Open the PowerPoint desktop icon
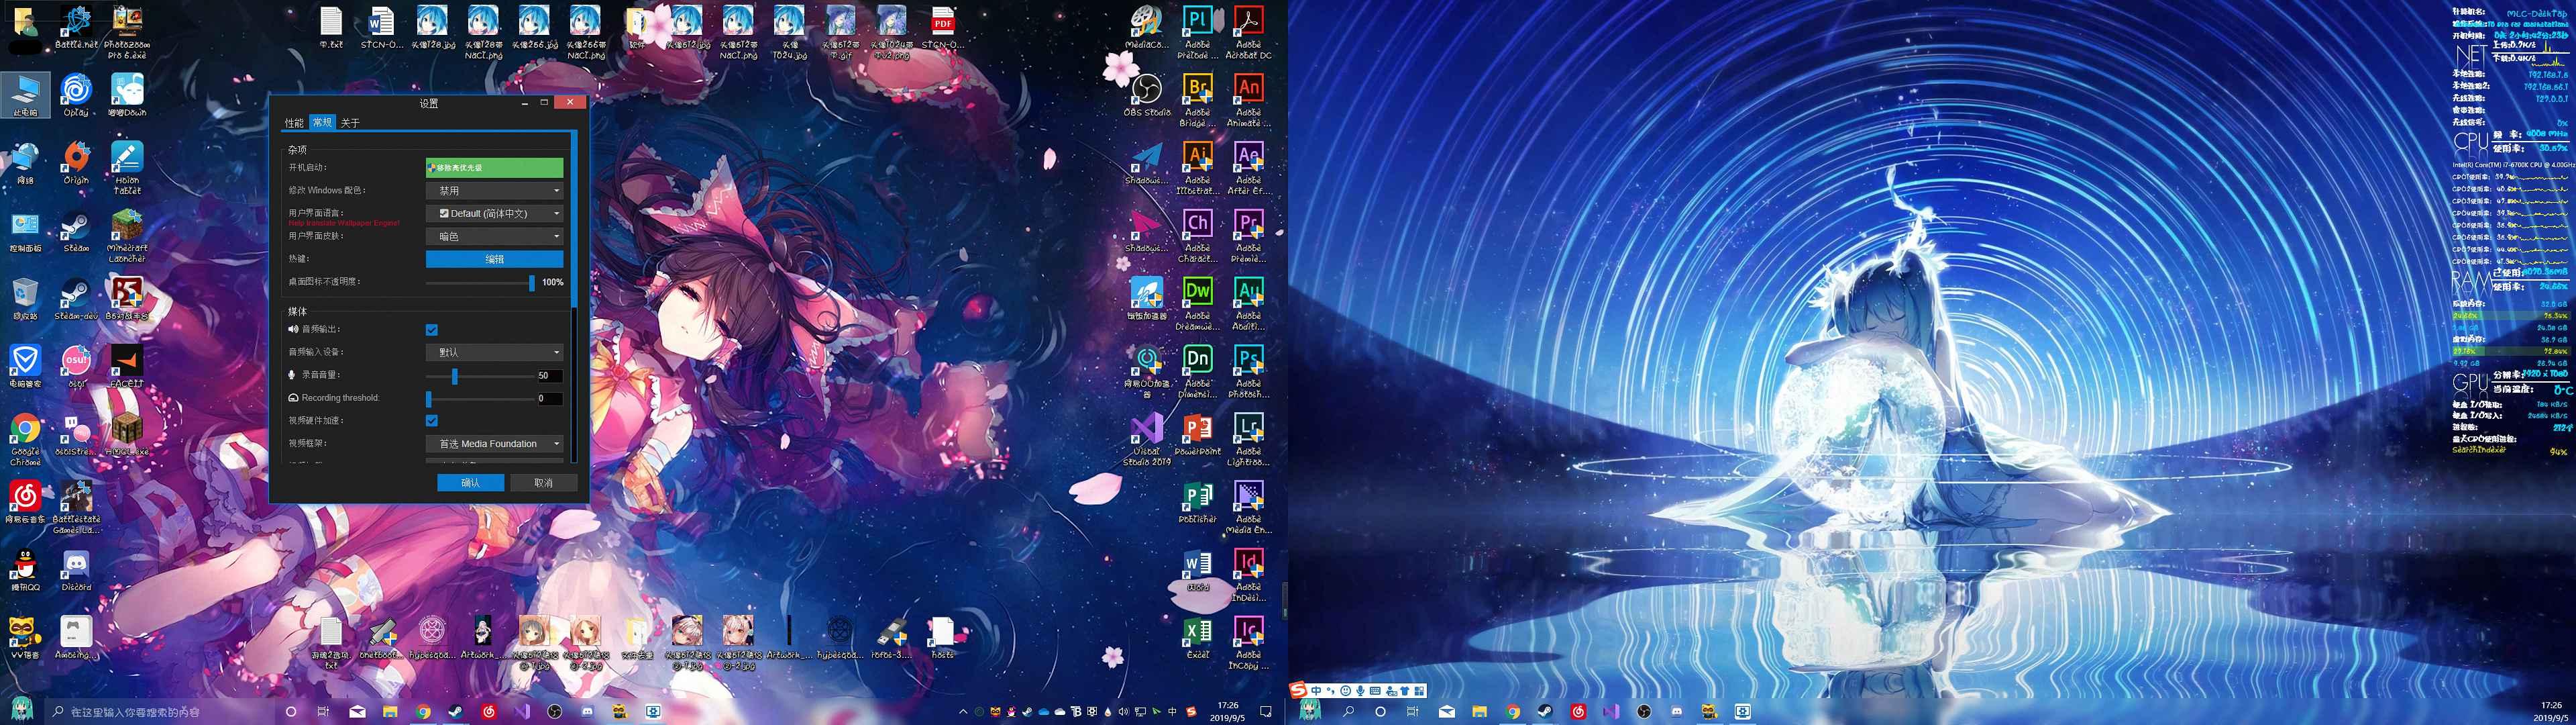Screen dimensions: 2576x725 [x=1197, y=434]
